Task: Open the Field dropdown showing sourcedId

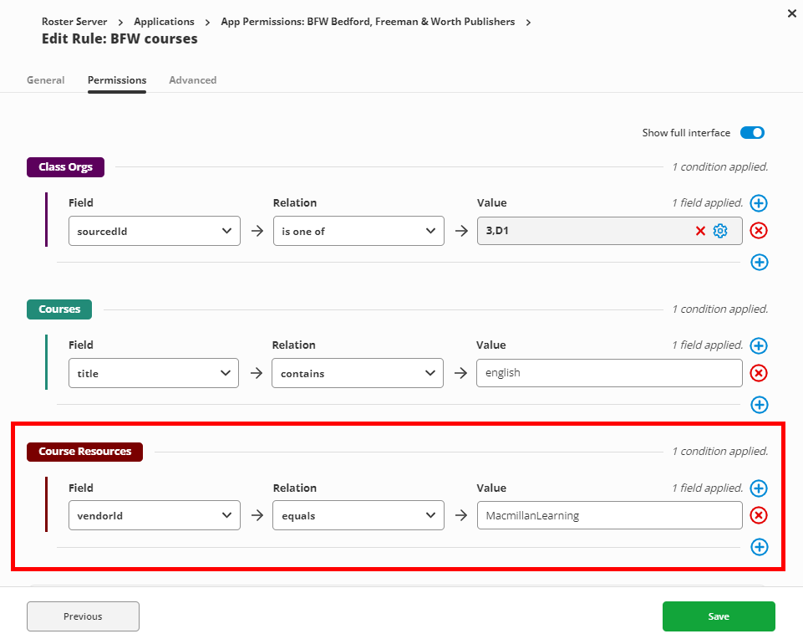Action: point(154,231)
